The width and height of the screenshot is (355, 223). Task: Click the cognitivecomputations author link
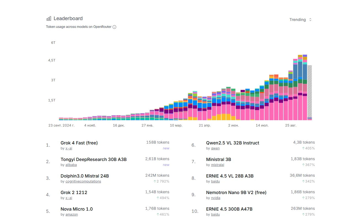pyautogui.click(x=83, y=181)
